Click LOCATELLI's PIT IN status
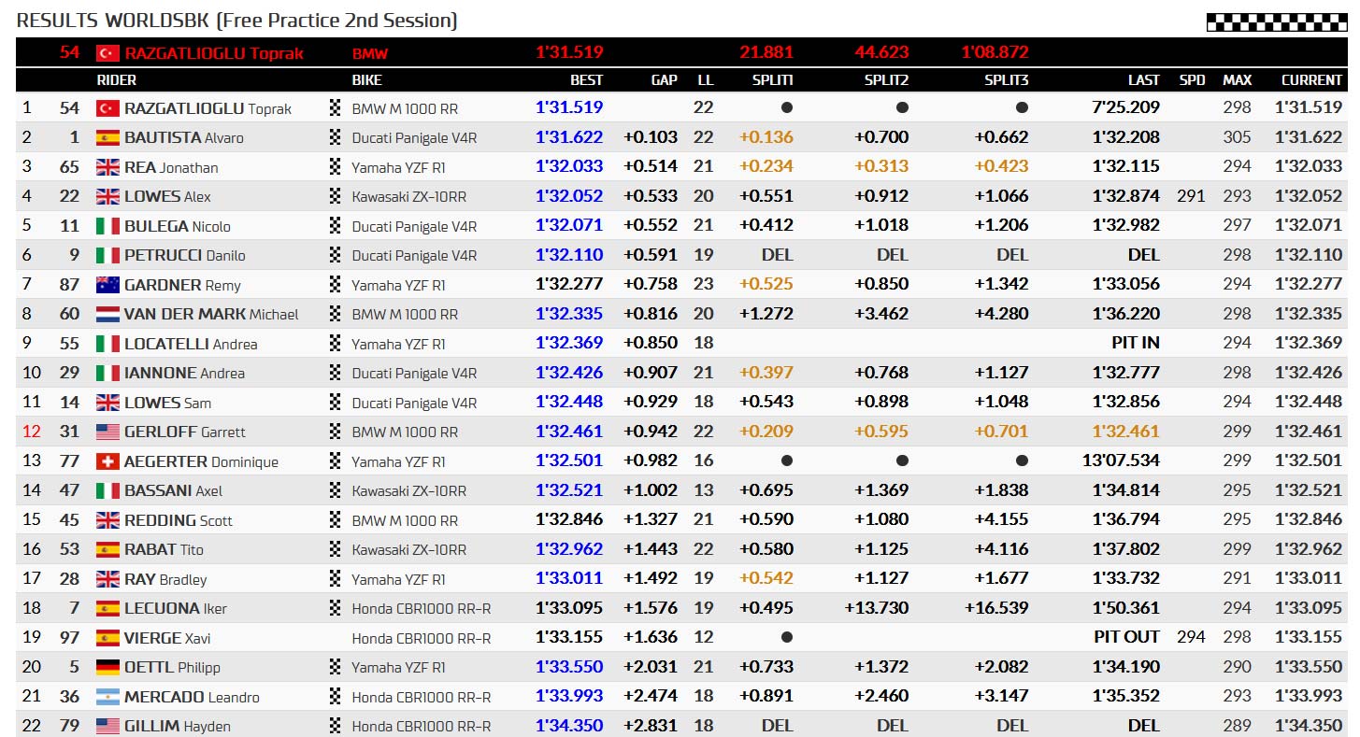This screenshot has width=1360, height=737. 1135,343
